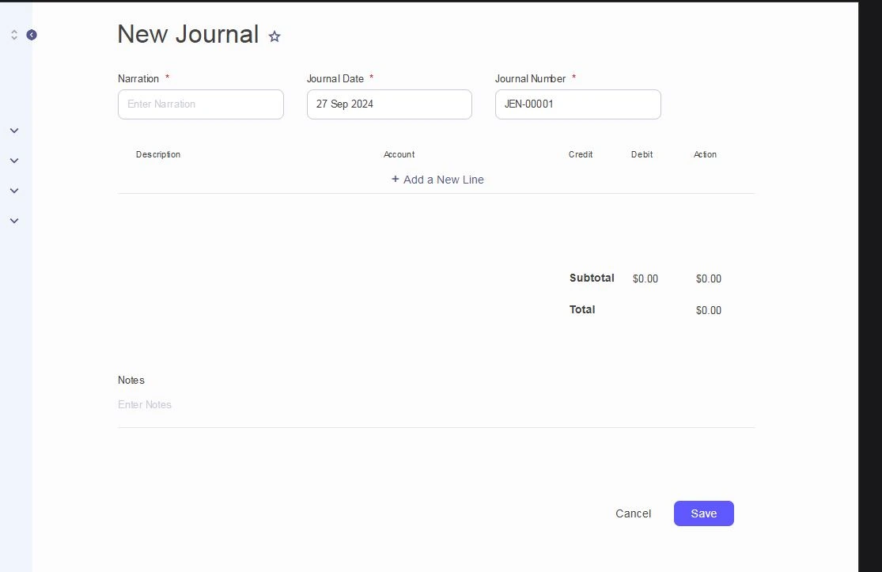
Task: Open the up-down switcher arrows in sidebar
Action: [14, 35]
